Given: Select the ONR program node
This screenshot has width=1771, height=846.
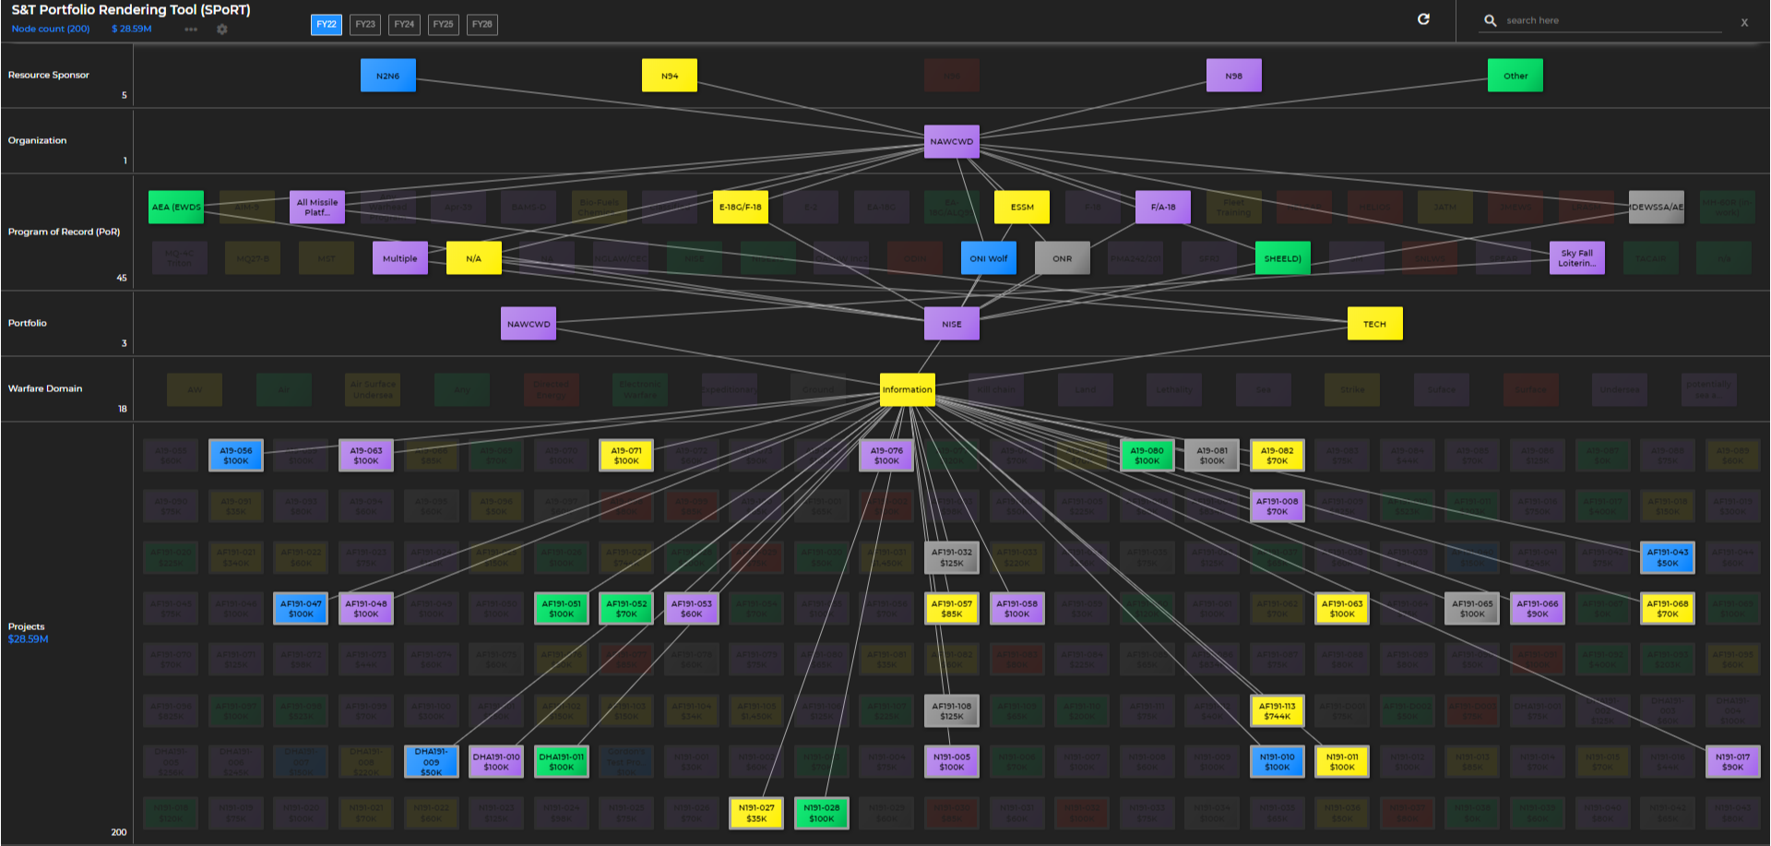Looking at the screenshot, I should tap(1063, 258).
